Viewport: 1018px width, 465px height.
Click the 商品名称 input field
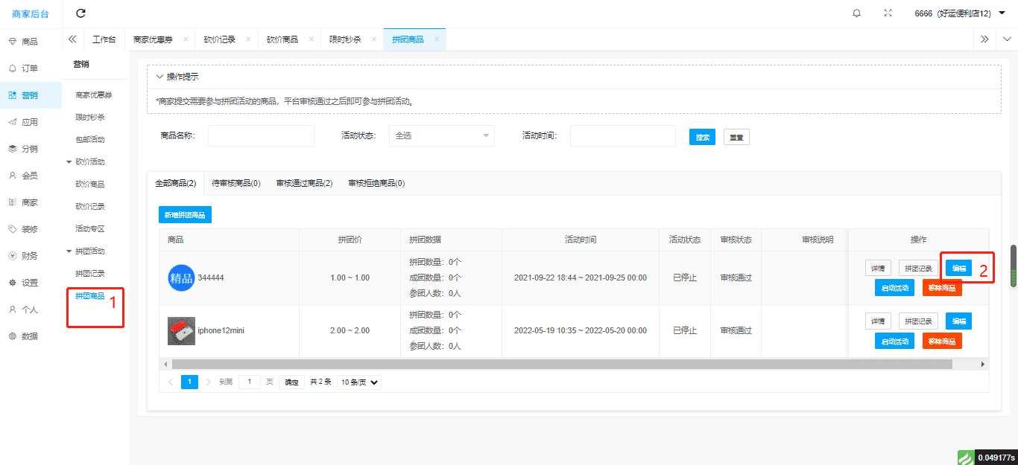(x=261, y=136)
